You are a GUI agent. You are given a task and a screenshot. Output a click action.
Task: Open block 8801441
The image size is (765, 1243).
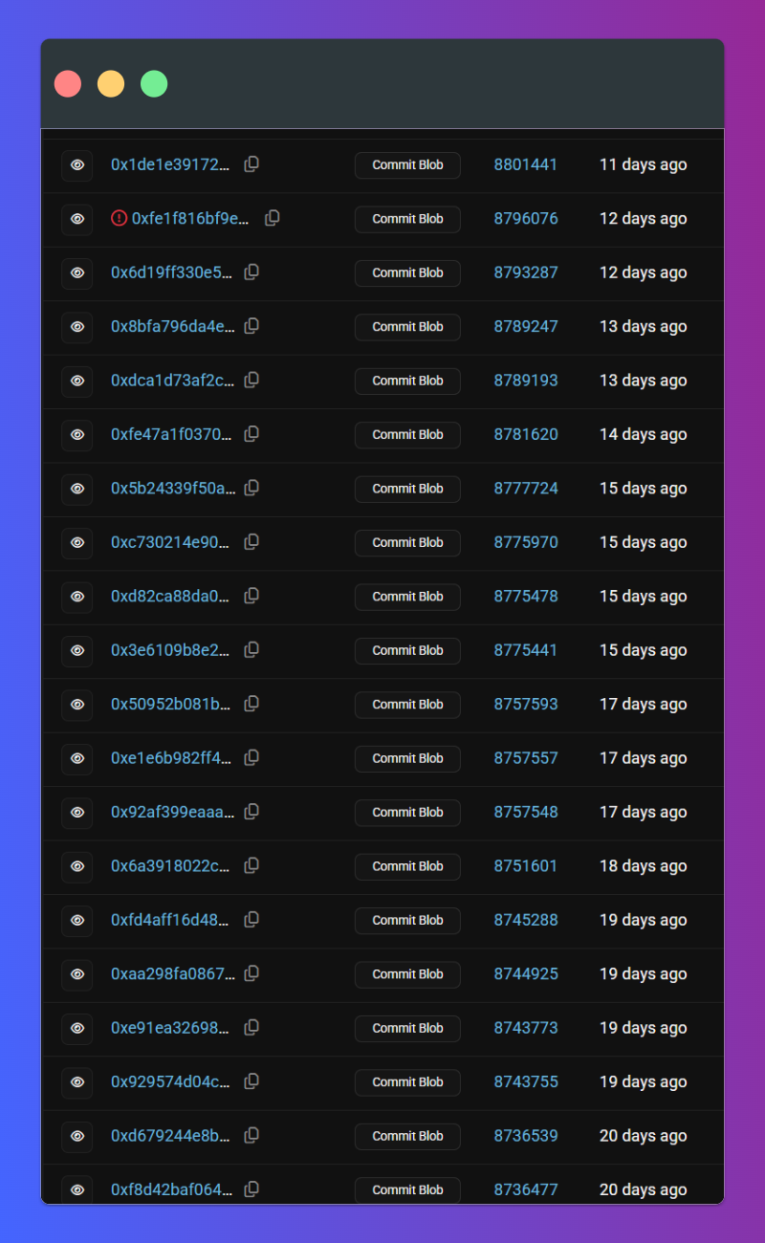[526, 164]
